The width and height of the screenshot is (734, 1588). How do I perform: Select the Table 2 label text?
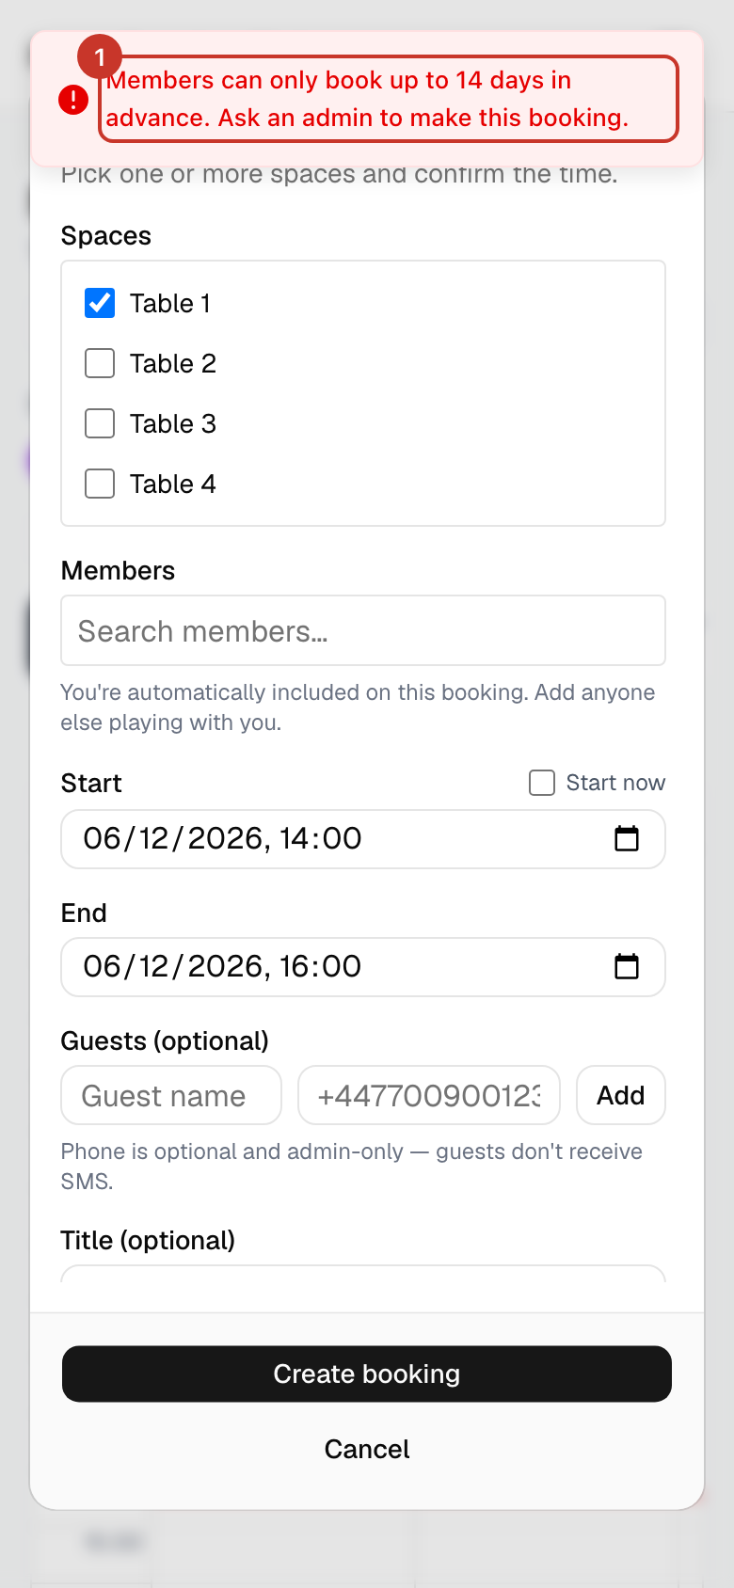click(x=173, y=363)
